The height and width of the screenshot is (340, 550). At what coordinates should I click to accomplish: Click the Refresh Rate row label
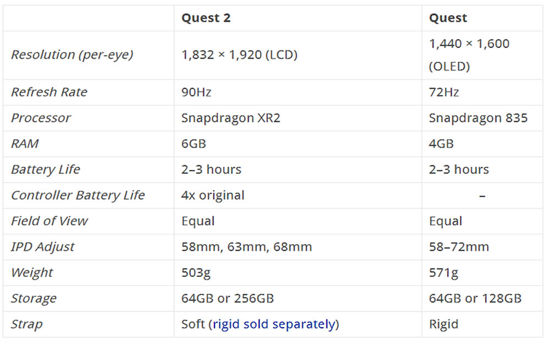point(49,92)
